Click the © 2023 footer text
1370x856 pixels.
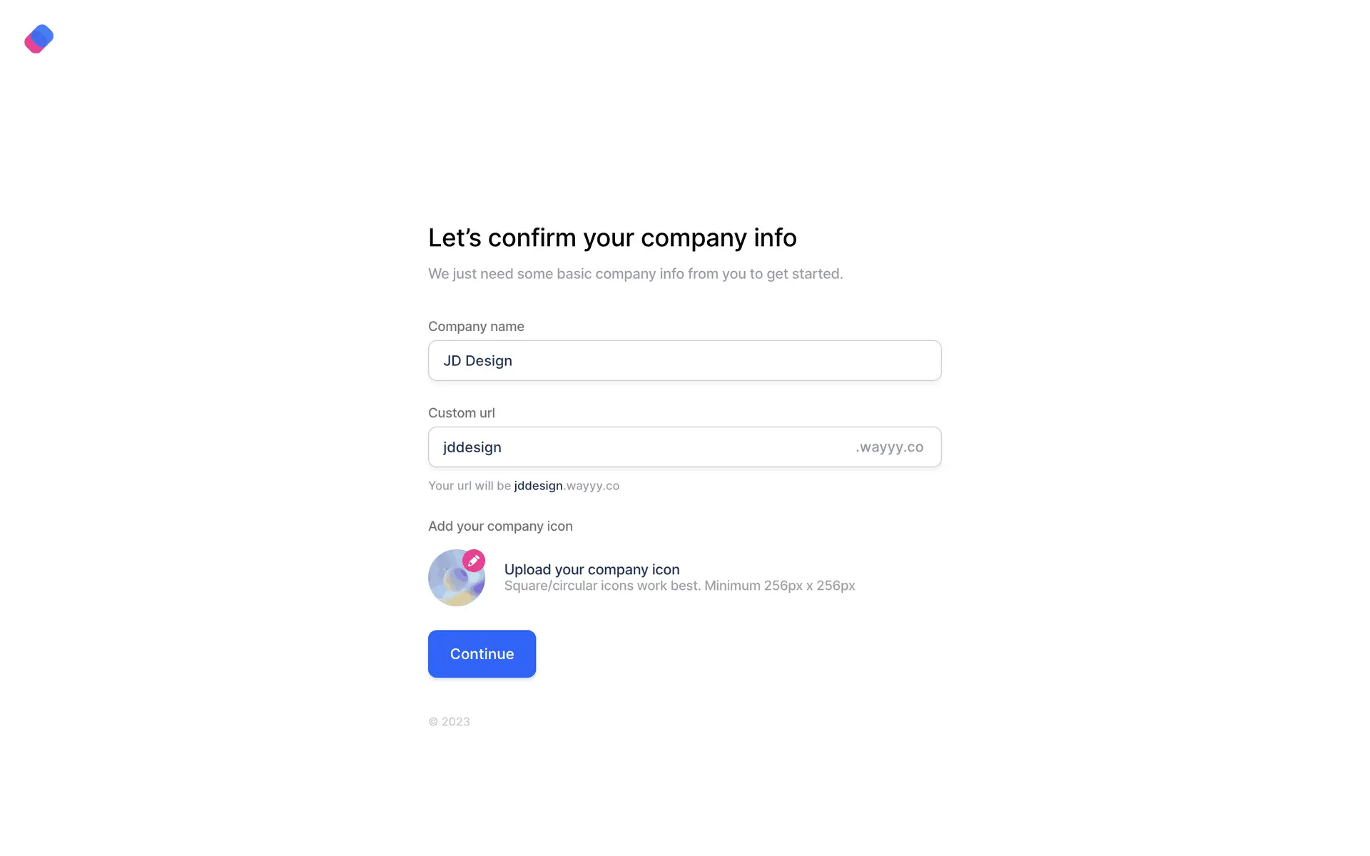449,722
